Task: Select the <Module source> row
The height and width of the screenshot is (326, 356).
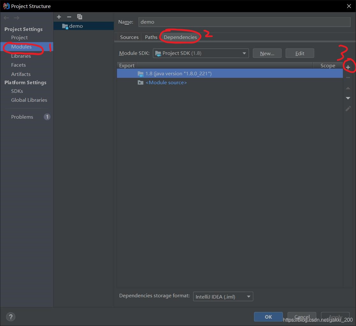Action: pyautogui.click(x=230, y=83)
